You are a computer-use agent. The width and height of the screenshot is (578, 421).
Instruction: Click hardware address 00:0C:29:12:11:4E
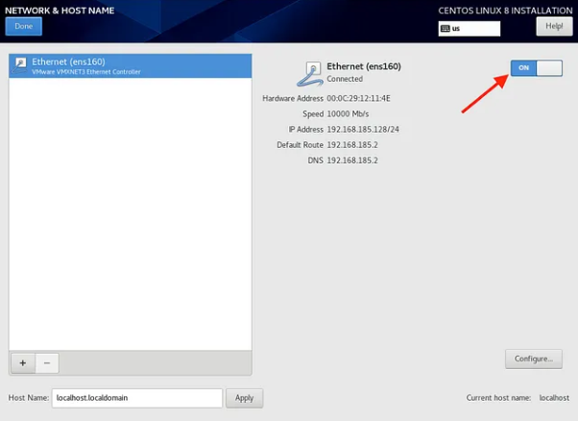coord(358,98)
